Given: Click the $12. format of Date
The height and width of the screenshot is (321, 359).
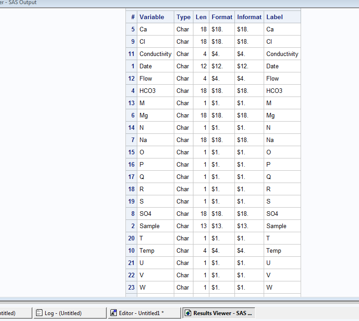Looking at the screenshot, I should 222,66.
